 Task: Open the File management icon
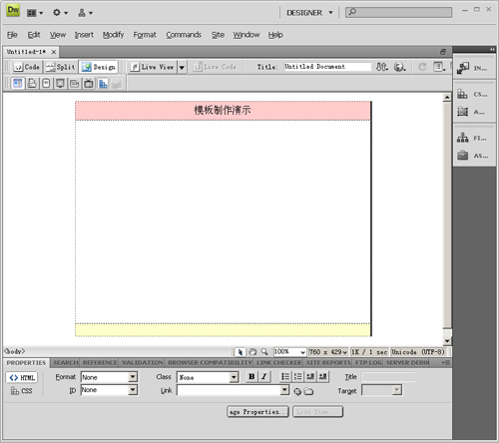tap(381, 67)
